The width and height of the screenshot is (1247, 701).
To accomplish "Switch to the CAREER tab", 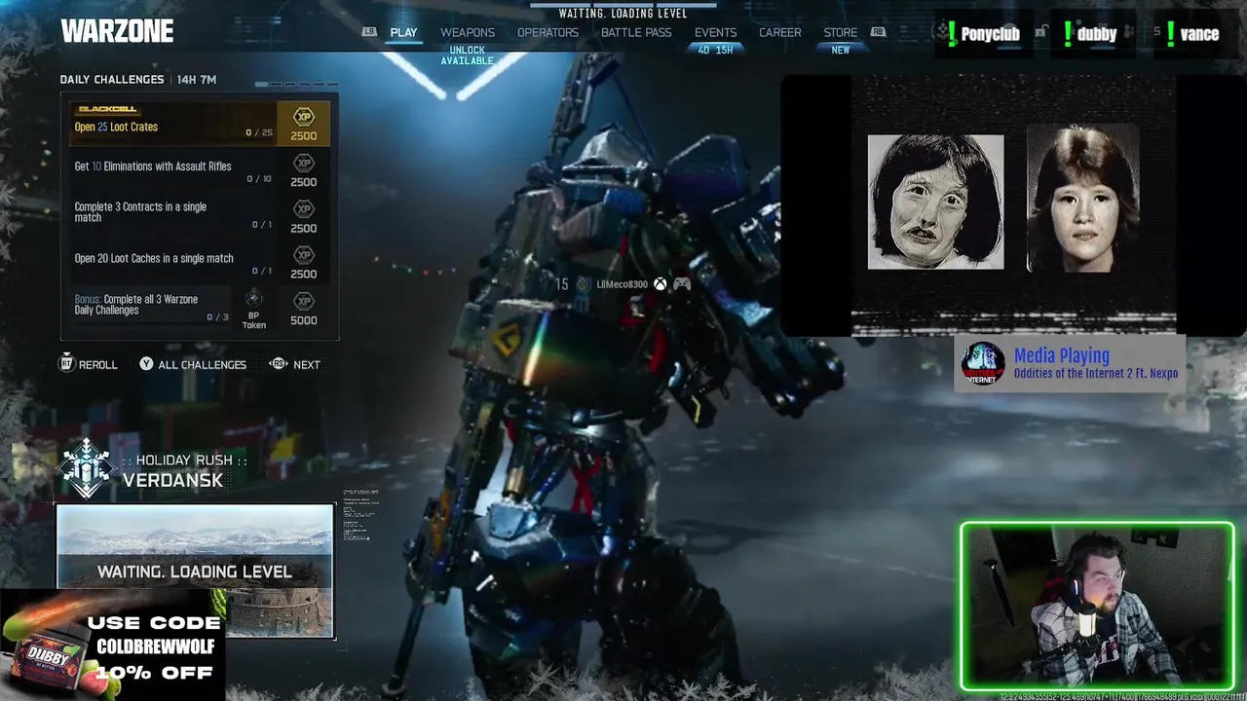I will [780, 32].
